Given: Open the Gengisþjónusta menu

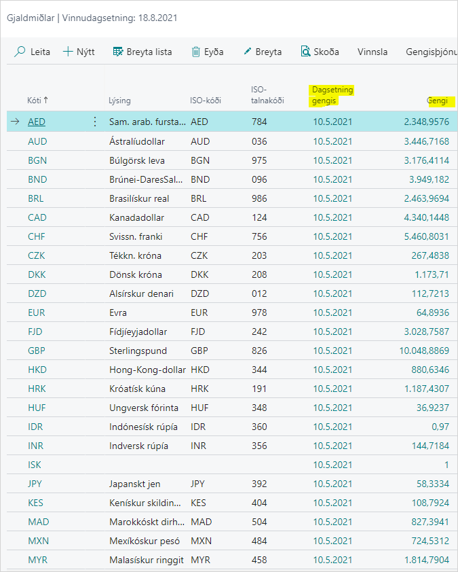Looking at the screenshot, I should pyautogui.click(x=430, y=52).
